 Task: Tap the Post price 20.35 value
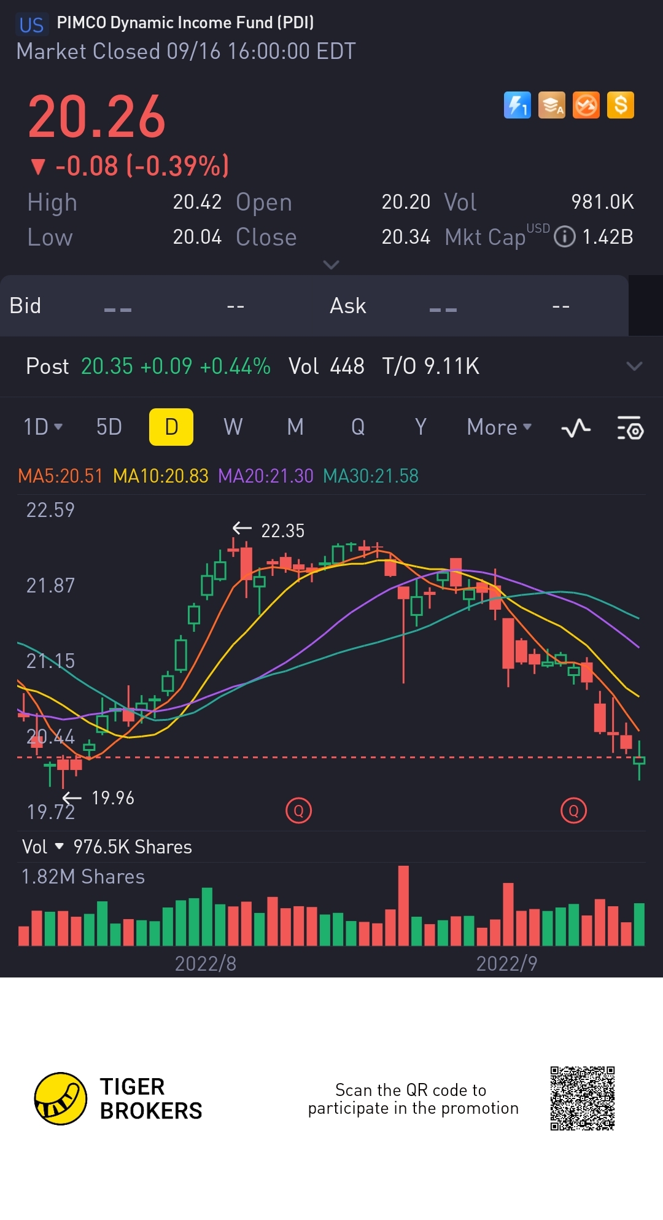click(107, 367)
